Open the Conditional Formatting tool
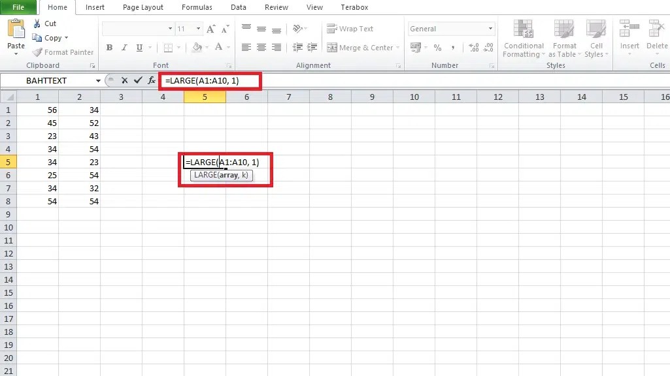 [x=523, y=39]
